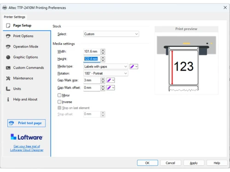
Task: Decrease the Height value
Action: coord(103,61)
